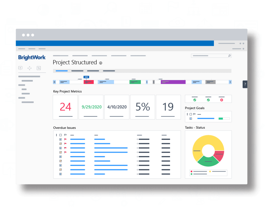Click the help tab on the right edge

(x=245, y=84)
